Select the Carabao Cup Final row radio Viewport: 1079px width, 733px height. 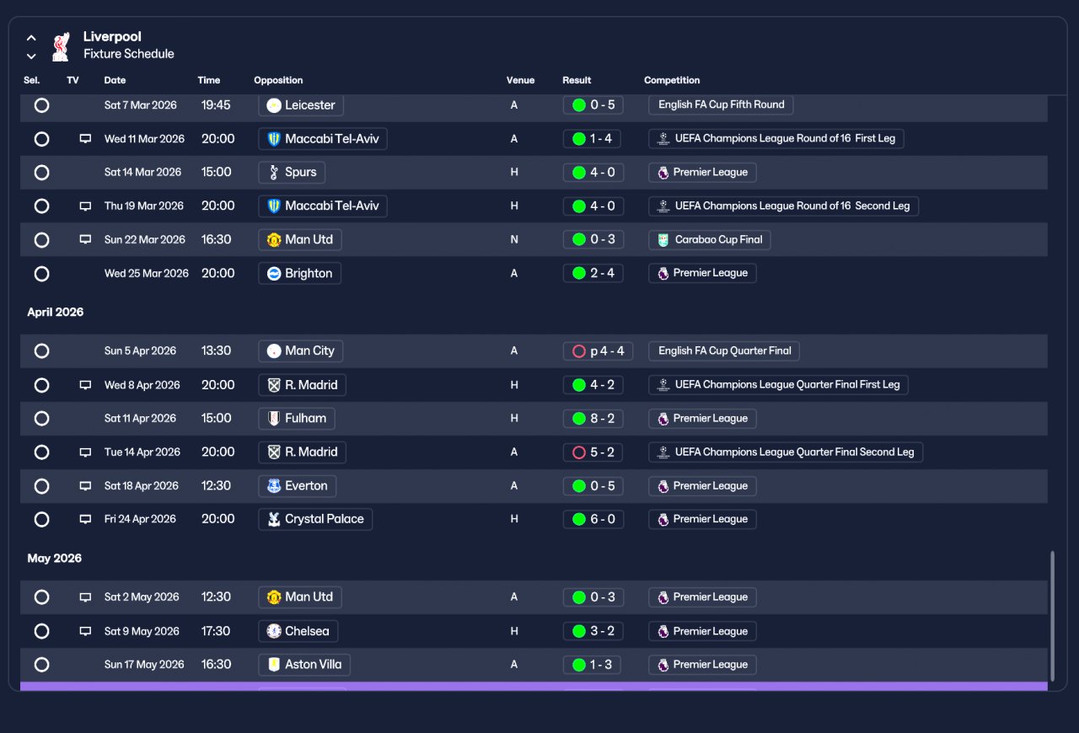pyautogui.click(x=41, y=240)
